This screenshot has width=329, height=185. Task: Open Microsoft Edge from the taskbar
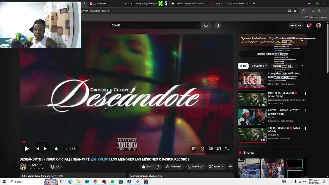(70, 182)
